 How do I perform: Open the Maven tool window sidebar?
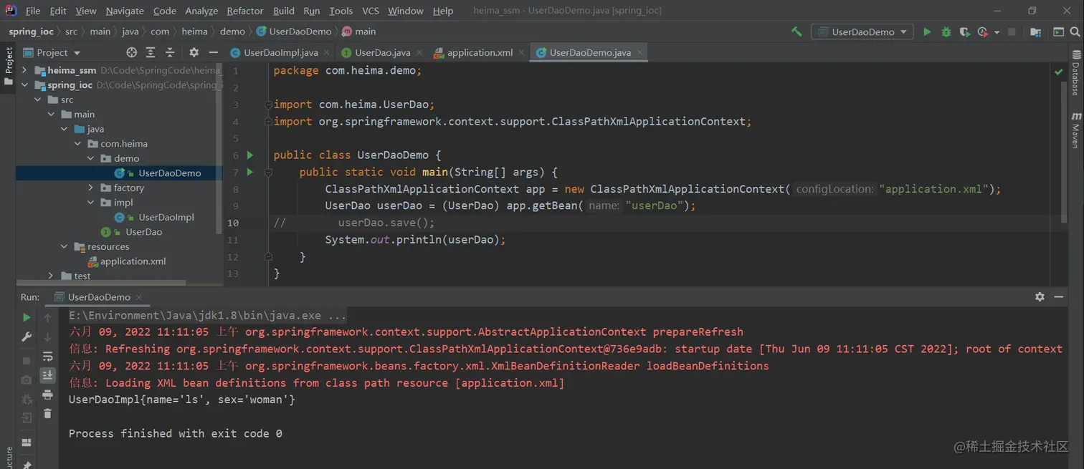(1075, 130)
